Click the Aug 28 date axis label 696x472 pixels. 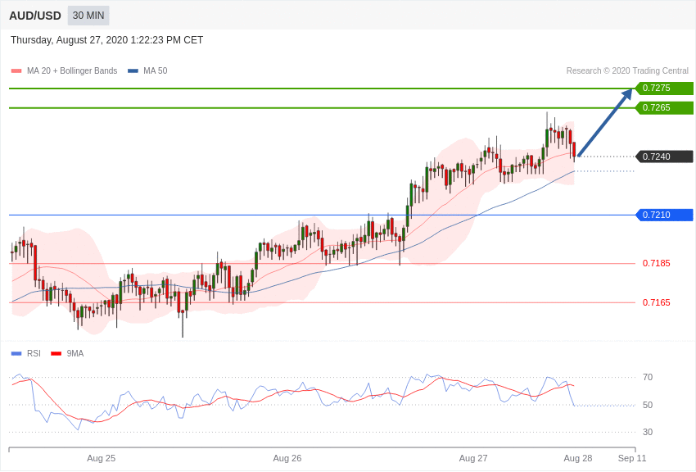tap(578, 458)
